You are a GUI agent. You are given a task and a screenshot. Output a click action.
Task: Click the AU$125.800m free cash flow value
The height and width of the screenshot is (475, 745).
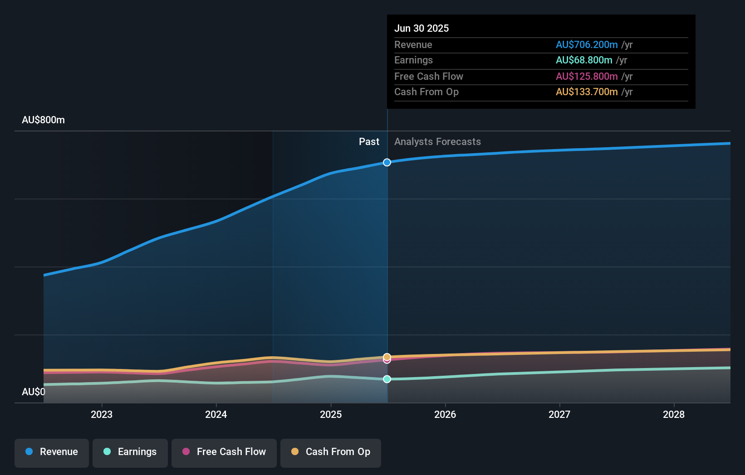587,77
